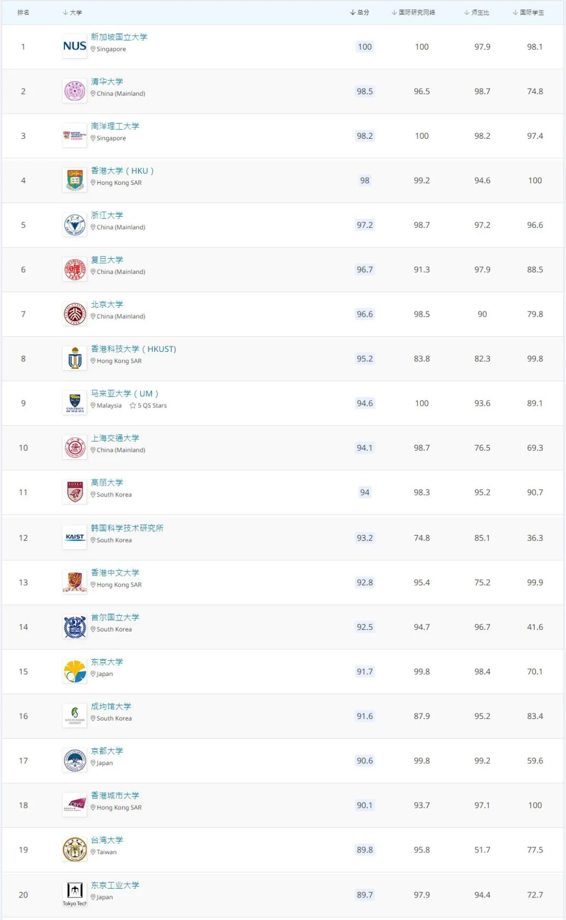Open the 新加坡国立大学 link
The image size is (566, 920).
tap(119, 37)
